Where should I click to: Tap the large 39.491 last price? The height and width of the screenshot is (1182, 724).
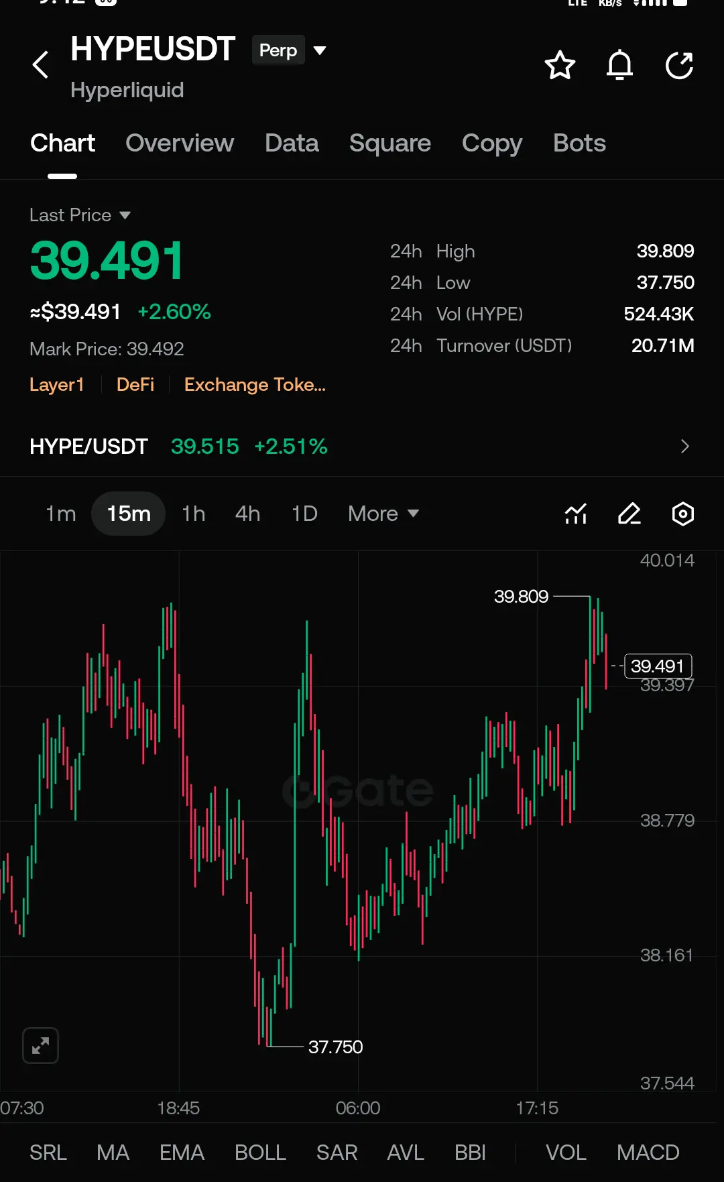106,261
